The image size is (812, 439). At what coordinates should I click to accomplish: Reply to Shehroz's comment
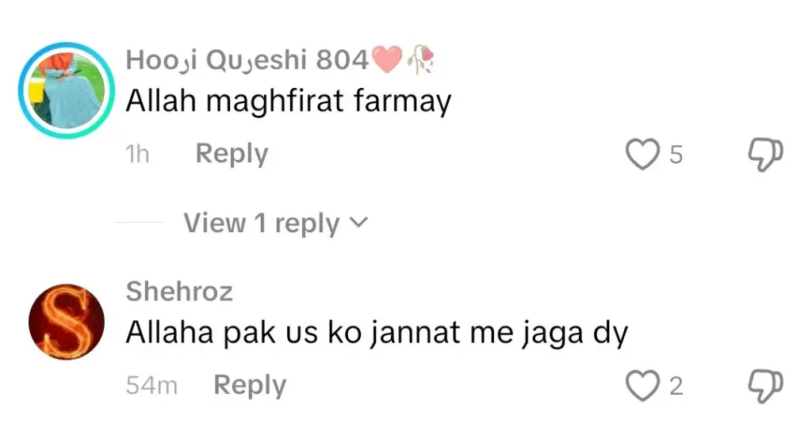coord(250,386)
